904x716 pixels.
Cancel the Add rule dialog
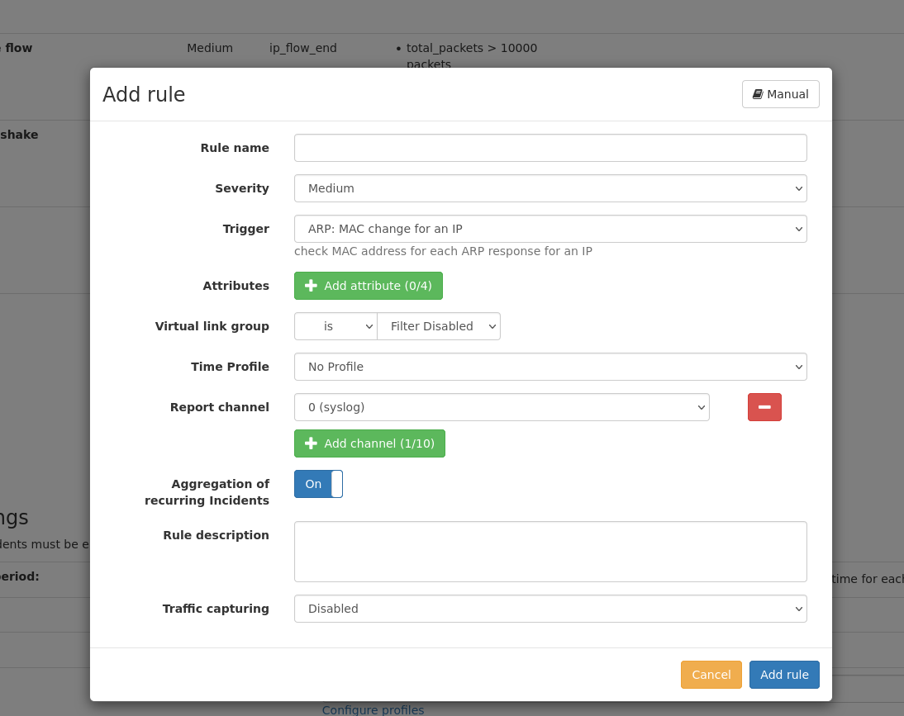(x=711, y=675)
